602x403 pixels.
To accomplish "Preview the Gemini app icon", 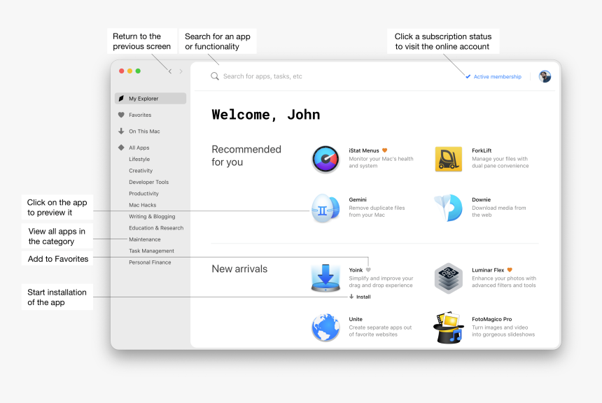I will (x=325, y=208).
